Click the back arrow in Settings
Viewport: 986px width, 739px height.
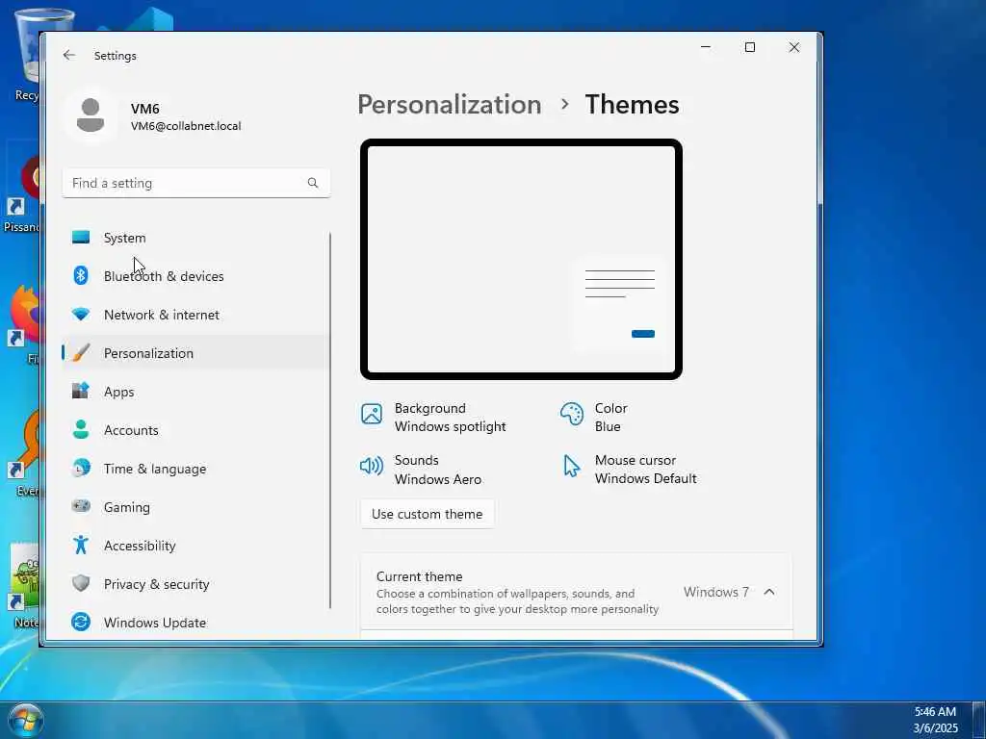[69, 55]
